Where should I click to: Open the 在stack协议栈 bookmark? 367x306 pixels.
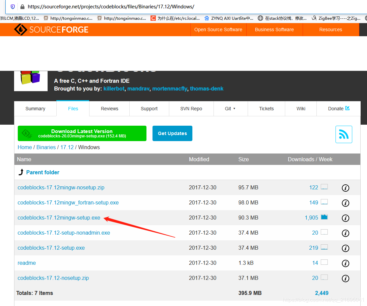(282, 18)
